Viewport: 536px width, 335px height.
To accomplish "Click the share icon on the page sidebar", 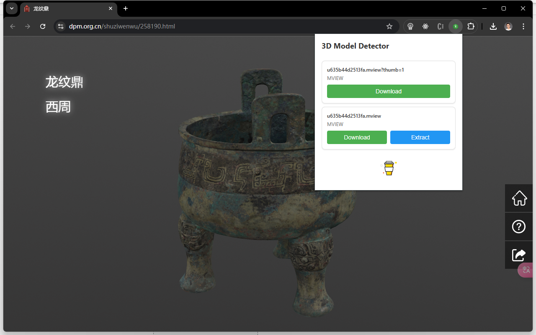I will click(x=518, y=255).
